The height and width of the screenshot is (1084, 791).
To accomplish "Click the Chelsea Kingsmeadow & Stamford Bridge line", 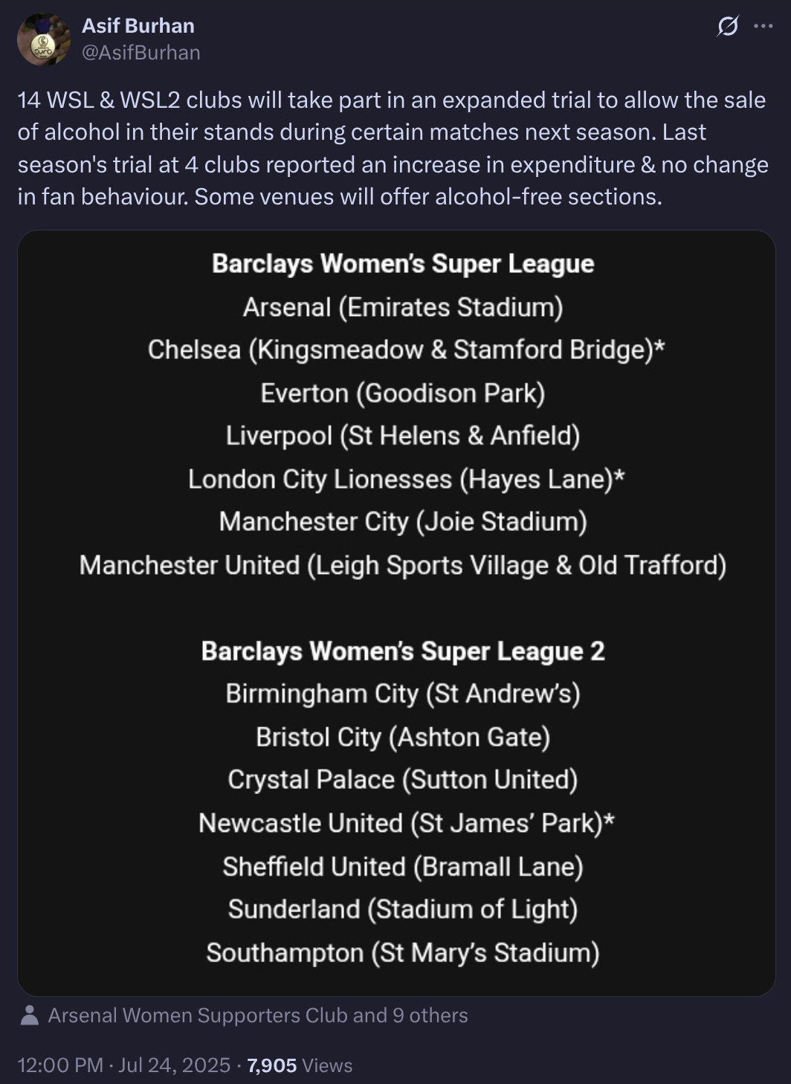I will click(406, 350).
